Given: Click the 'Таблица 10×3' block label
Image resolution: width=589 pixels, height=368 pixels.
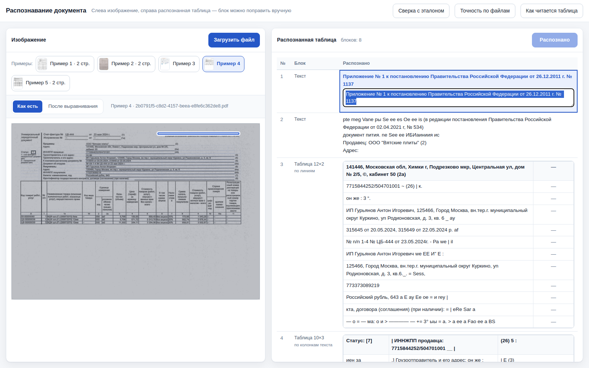Looking at the screenshot, I should tap(309, 338).
